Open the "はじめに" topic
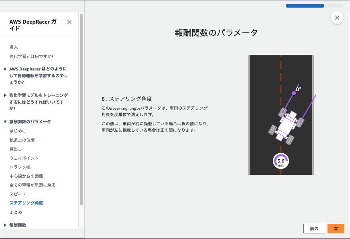Screen dimensions: 350x239 coord(18,131)
